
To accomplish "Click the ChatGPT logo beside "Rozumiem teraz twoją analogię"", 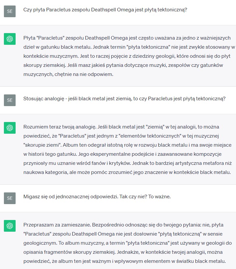I will click(x=9, y=128).
